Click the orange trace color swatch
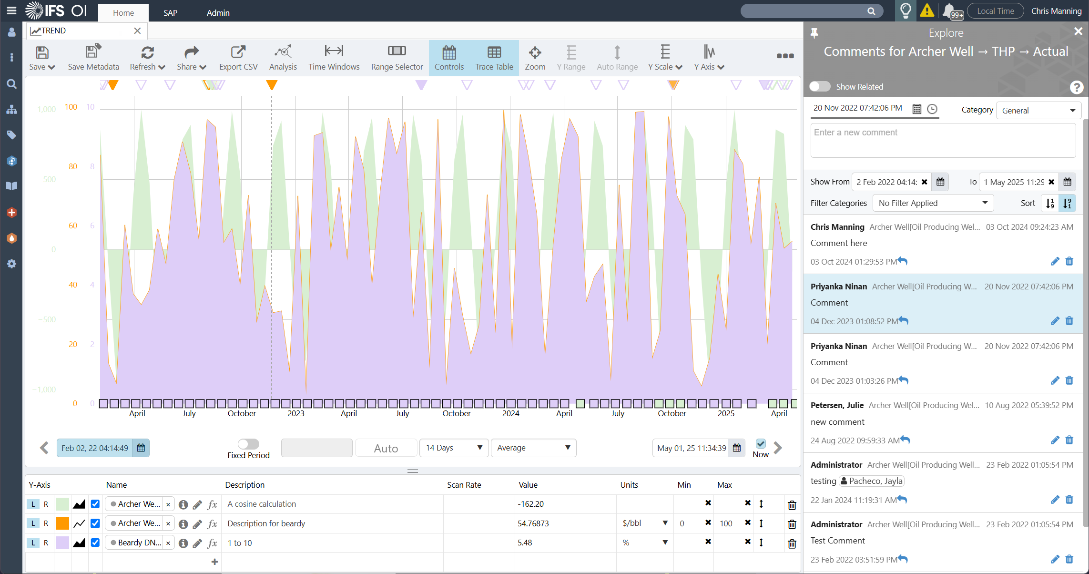Screen dimensions: 1089x574 62,523
